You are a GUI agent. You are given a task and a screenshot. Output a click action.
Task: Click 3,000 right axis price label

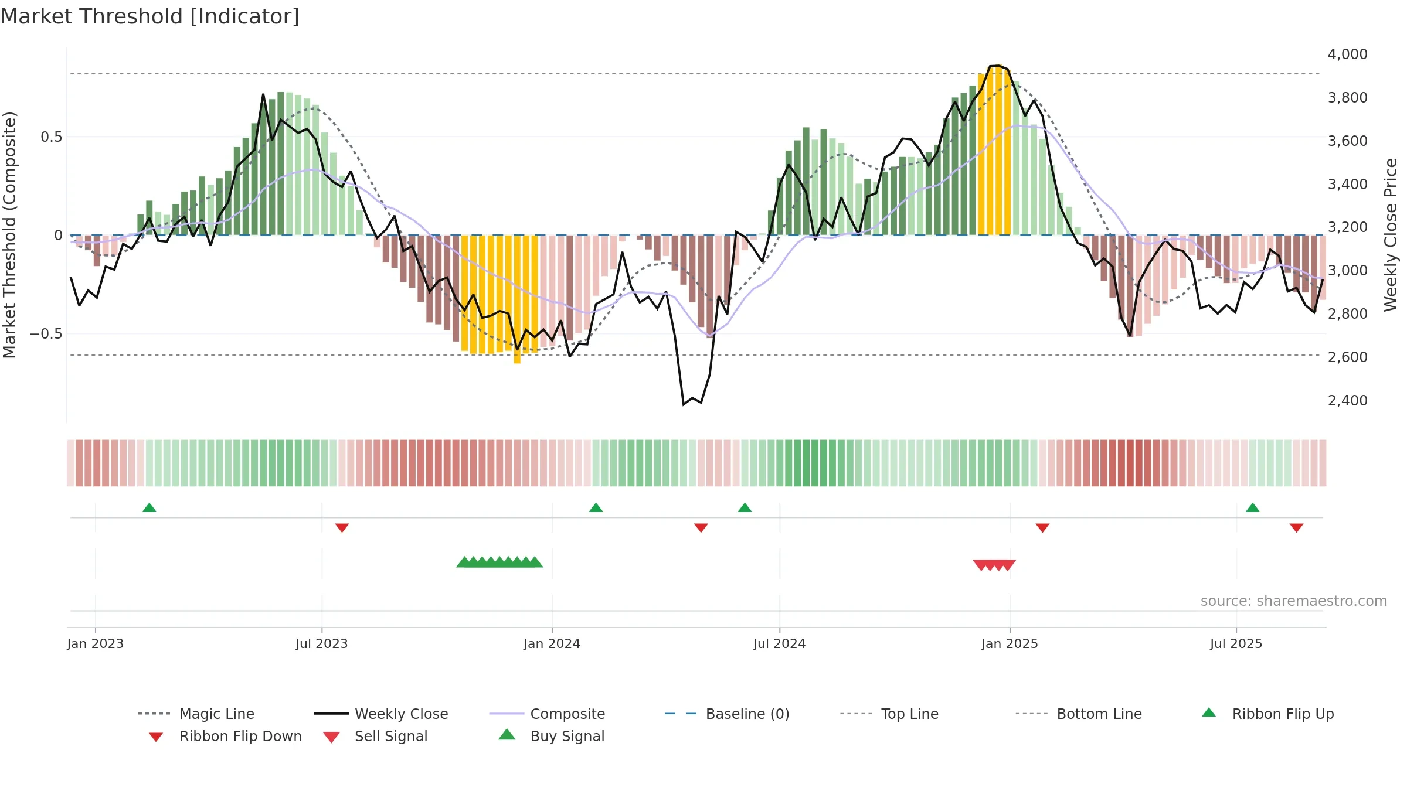point(1348,270)
